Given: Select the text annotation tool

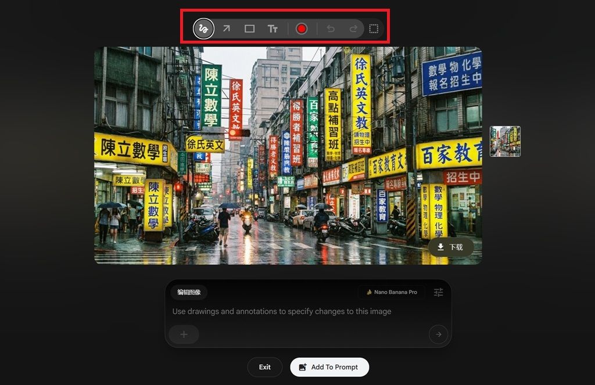Looking at the screenshot, I should (x=273, y=29).
